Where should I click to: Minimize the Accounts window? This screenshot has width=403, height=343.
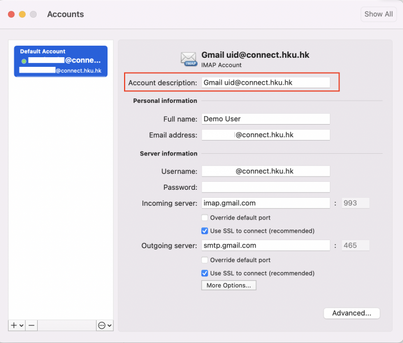[x=22, y=14]
